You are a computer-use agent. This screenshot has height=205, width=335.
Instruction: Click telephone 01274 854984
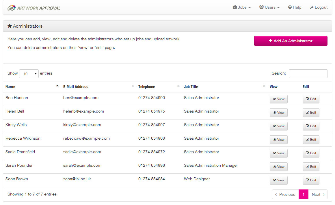point(152,179)
